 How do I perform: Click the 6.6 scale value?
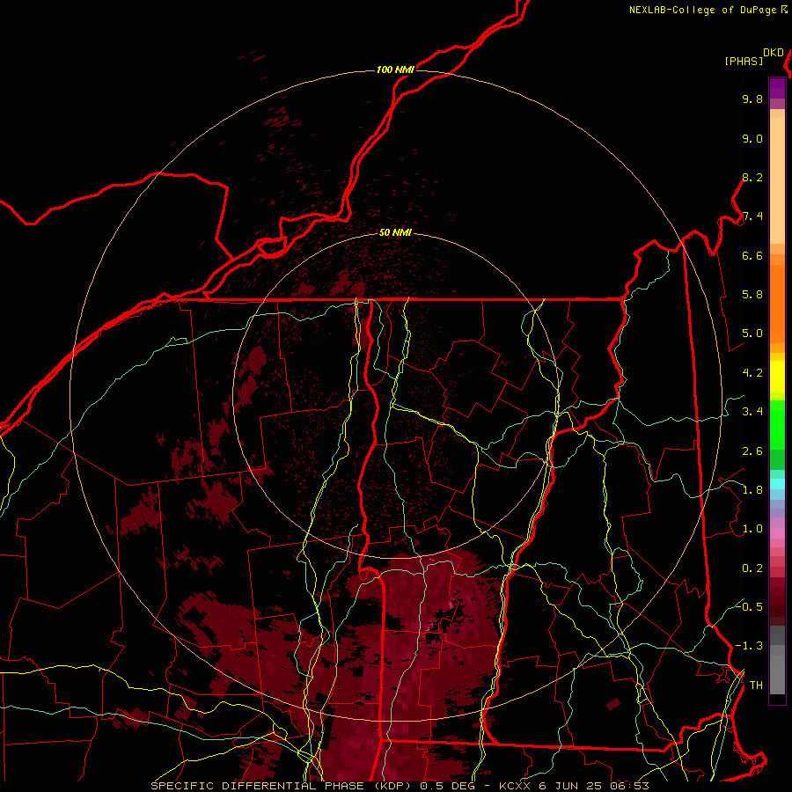(752, 255)
